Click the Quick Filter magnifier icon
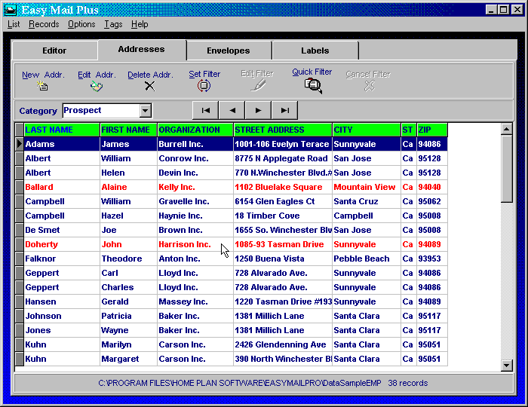Viewport: 528px width, 407px height. (x=312, y=85)
